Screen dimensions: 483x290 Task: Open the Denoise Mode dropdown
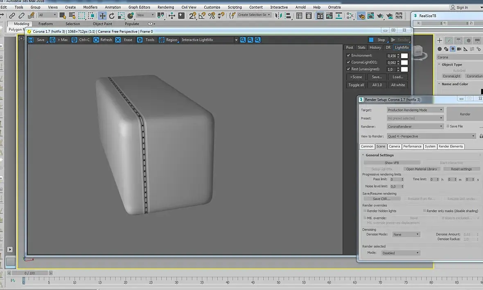point(406,234)
